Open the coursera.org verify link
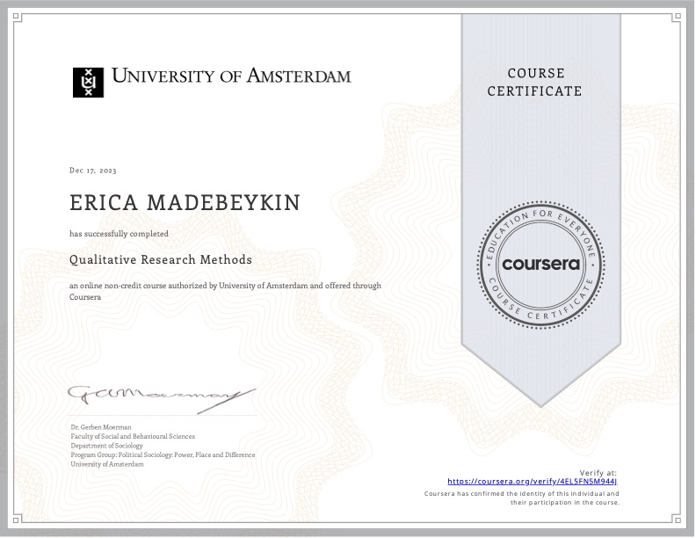696x538 pixels. pyautogui.click(x=533, y=482)
